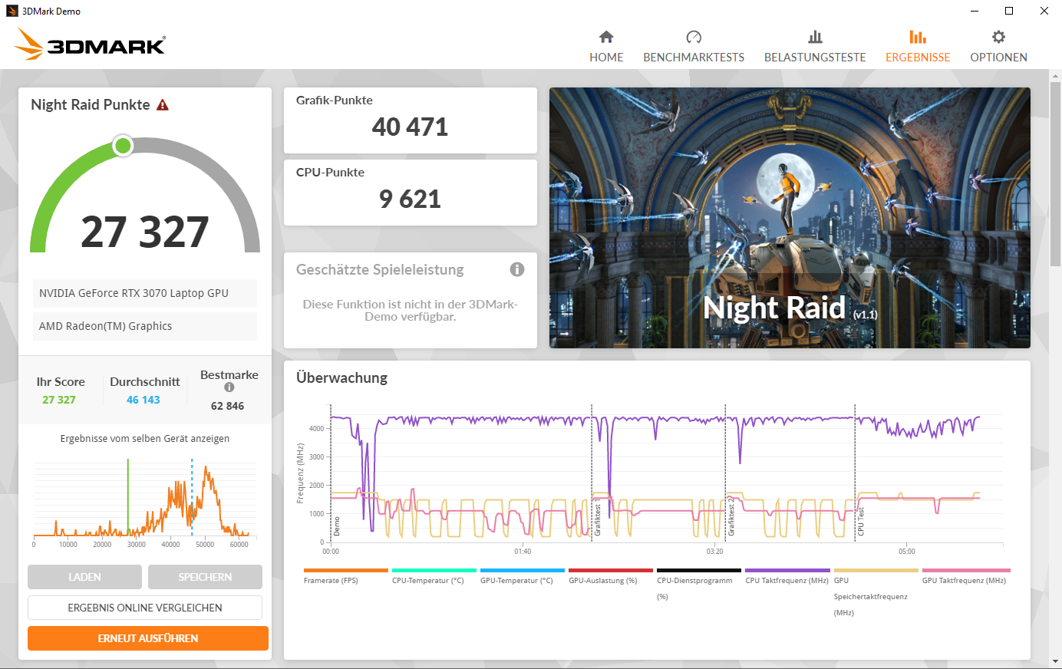Toggle the GPU-Temperatur (°C) legend entry

click(522, 577)
